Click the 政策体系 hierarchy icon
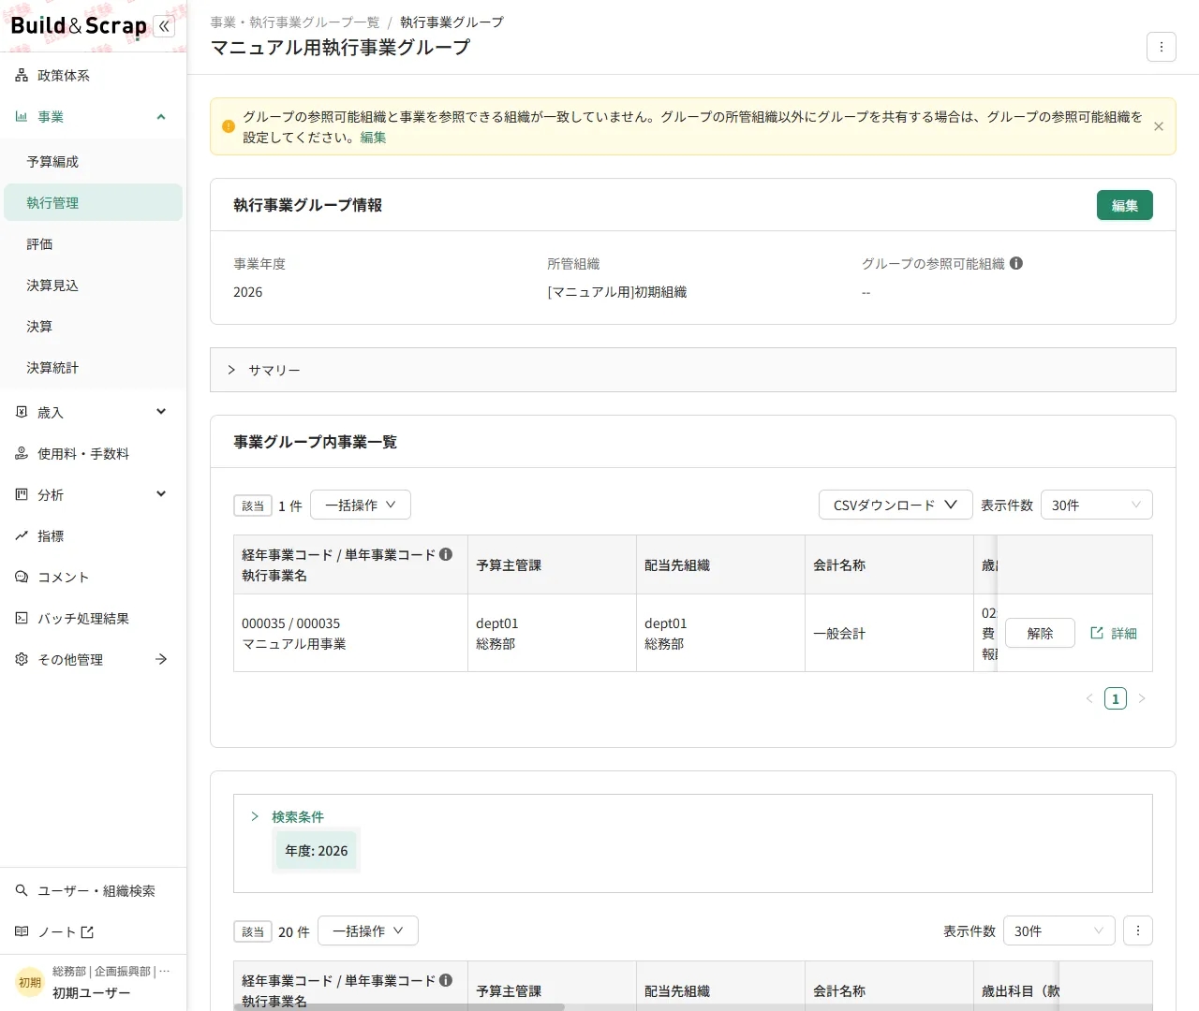The height and width of the screenshot is (1011, 1199). pyautogui.click(x=22, y=75)
